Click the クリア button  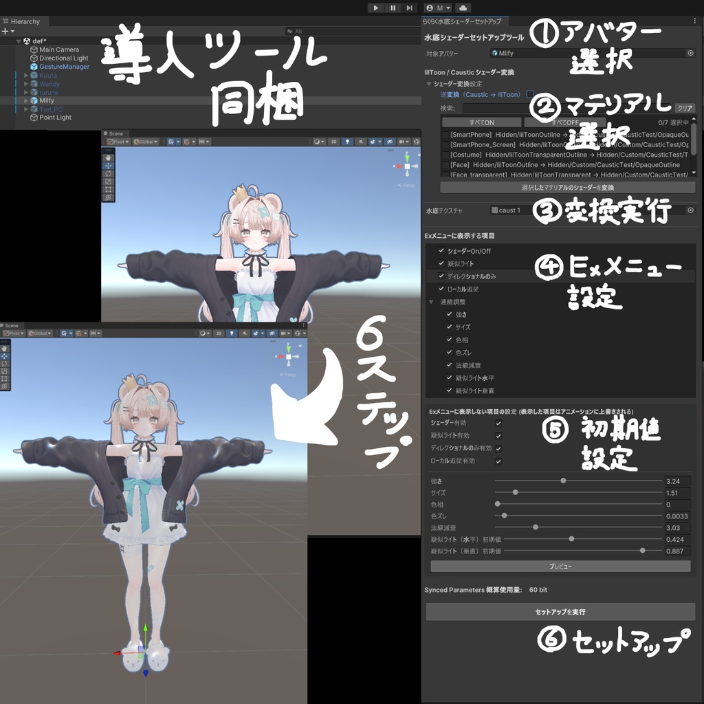click(x=685, y=108)
